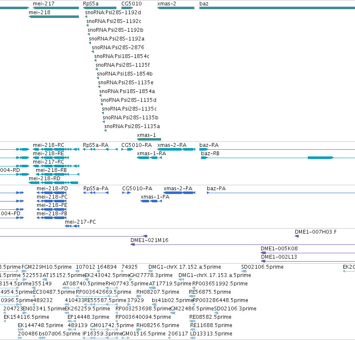Click the mei-218-RE transcript label

coord(48,154)
